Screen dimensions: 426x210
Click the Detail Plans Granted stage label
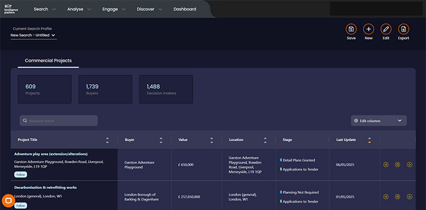point(298,160)
